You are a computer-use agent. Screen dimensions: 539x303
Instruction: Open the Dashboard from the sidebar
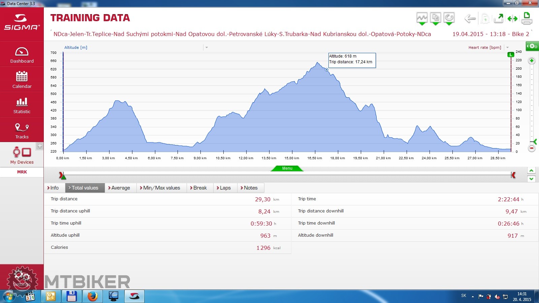click(22, 55)
